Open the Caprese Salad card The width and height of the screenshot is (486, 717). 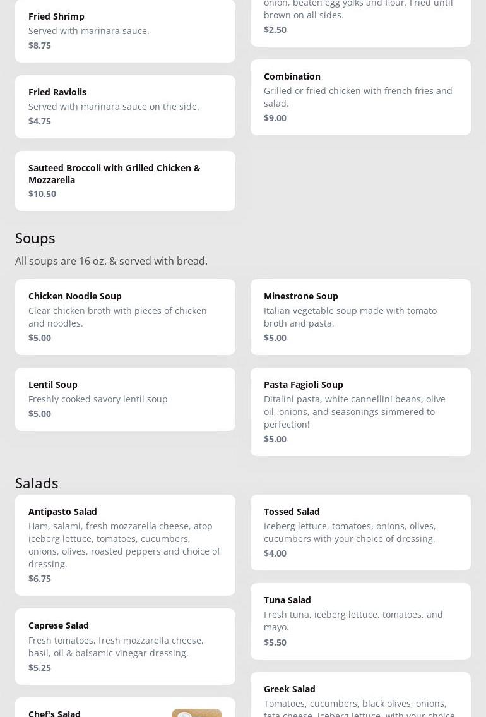click(x=125, y=646)
